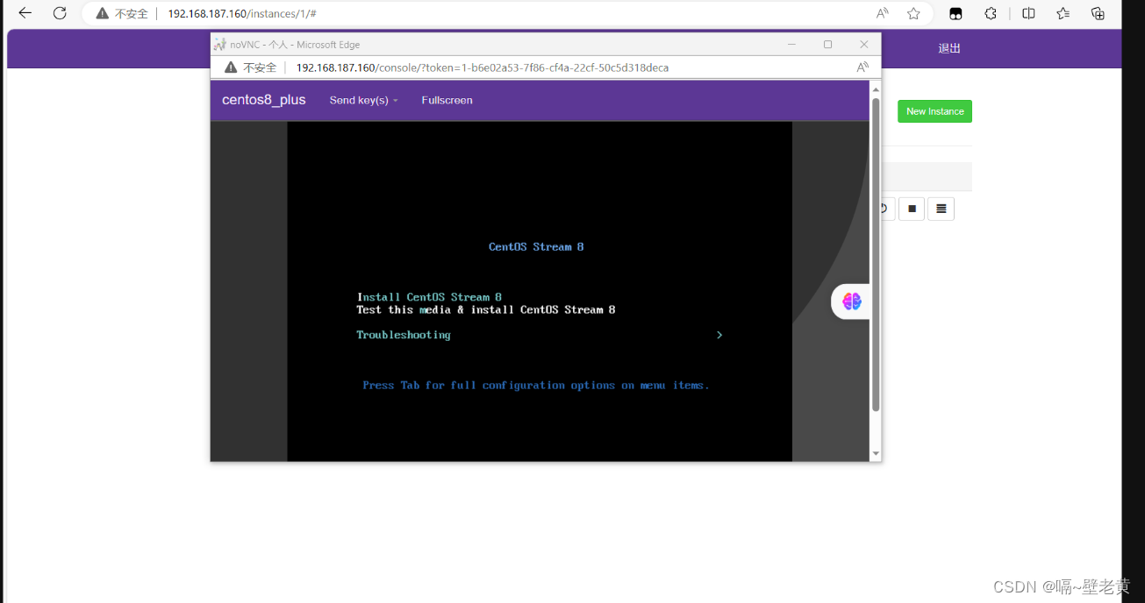Select Test this media & install entry
Image resolution: width=1145 pixels, height=603 pixels.
pos(486,309)
